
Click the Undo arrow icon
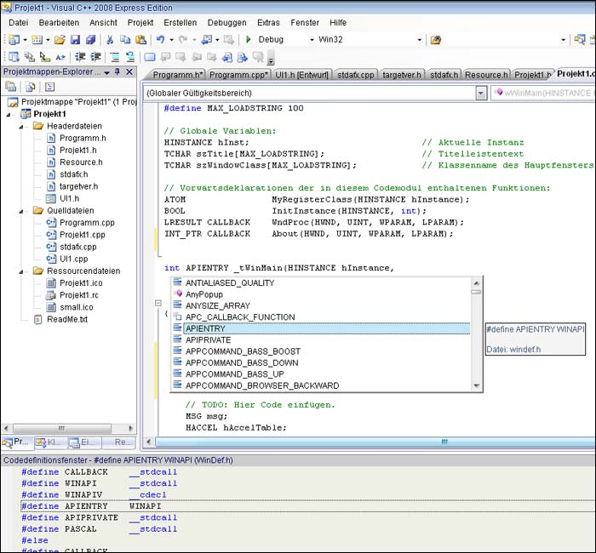(x=160, y=40)
